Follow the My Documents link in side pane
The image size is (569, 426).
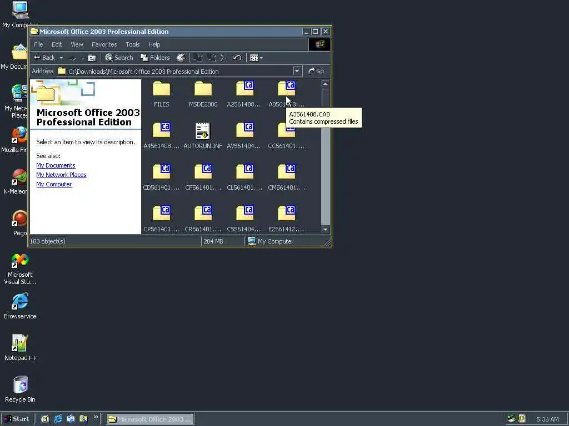pyautogui.click(x=56, y=165)
